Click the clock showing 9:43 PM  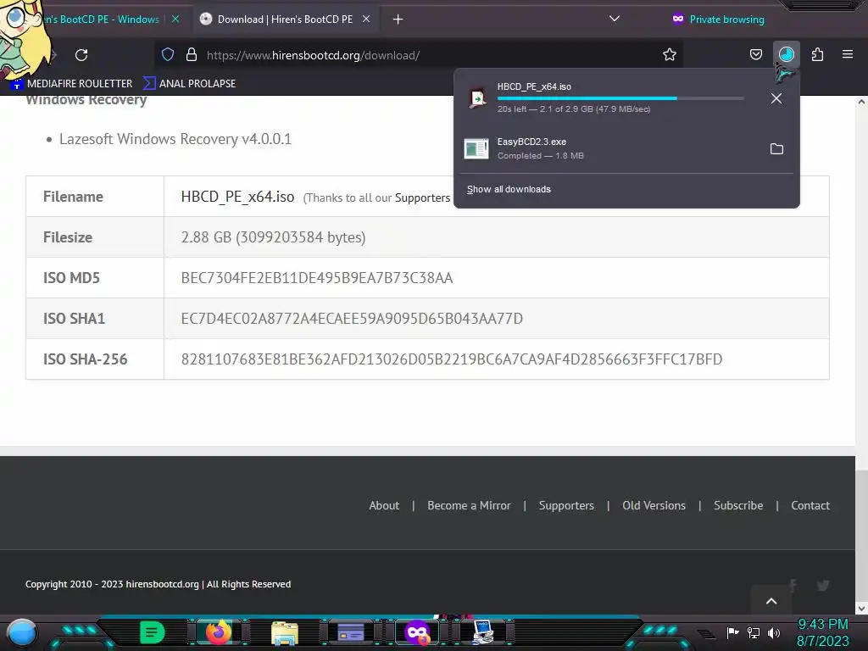[x=822, y=624]
